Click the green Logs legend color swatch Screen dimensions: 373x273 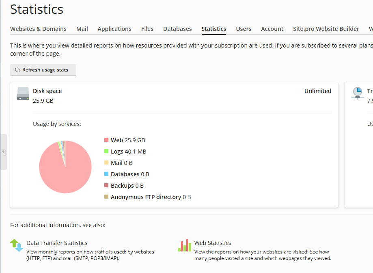106,152
